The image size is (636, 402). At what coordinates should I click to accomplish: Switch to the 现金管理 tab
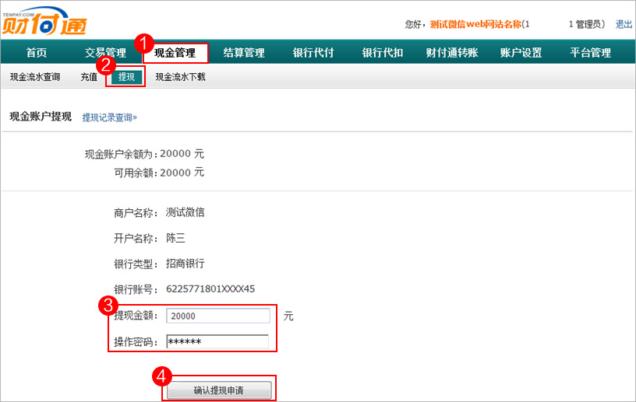click(175, 53)
